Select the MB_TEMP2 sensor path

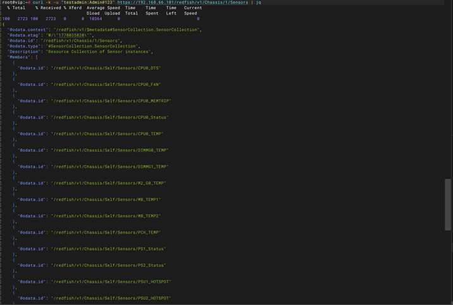(x=106, y=216)
